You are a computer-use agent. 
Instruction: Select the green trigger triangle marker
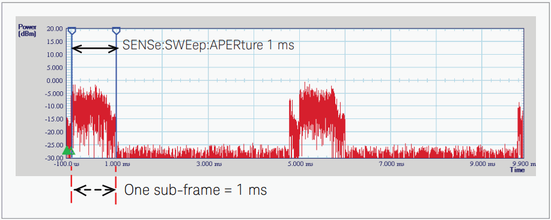pyautogui.click(x=68, y=150)
